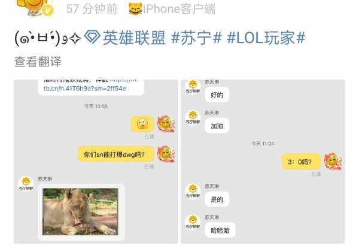Open the iPhone客户端 source link
The height and width of the screenshot is (246, 359).
coord(180,9)
